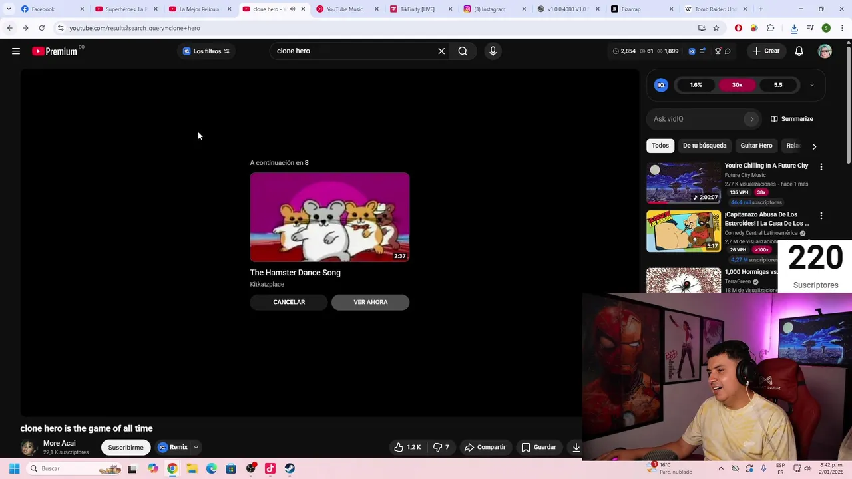The height and width of the screenshot is (479, 852).
Task: Open Chrome media control icon
Action: [x=810, y=28]
